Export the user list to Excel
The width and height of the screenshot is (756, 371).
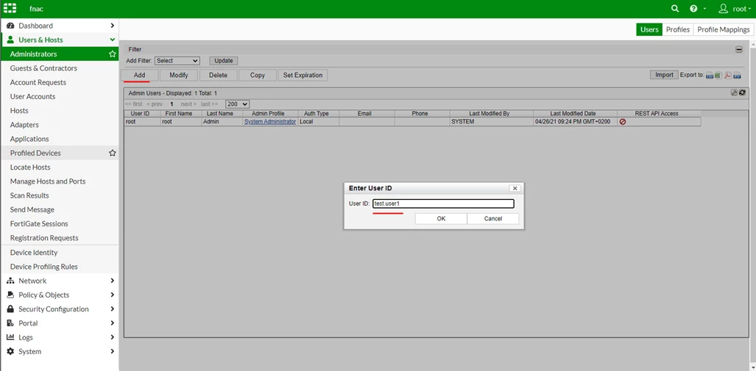[x=718, y=76]
